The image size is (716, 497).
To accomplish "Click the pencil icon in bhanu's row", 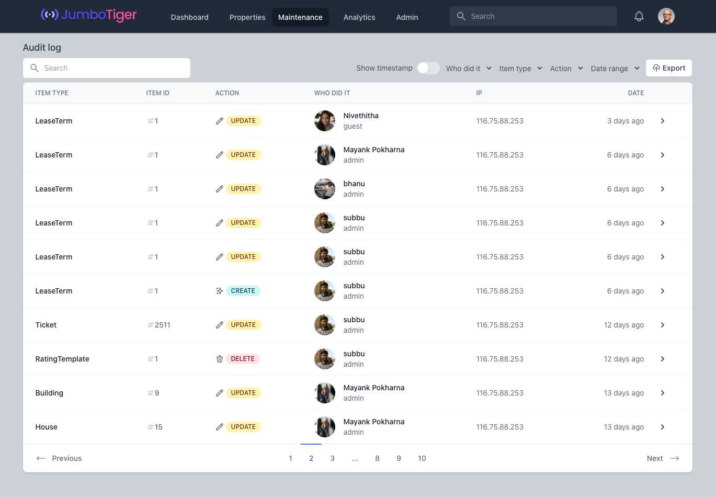I will (x=220, y=189).
